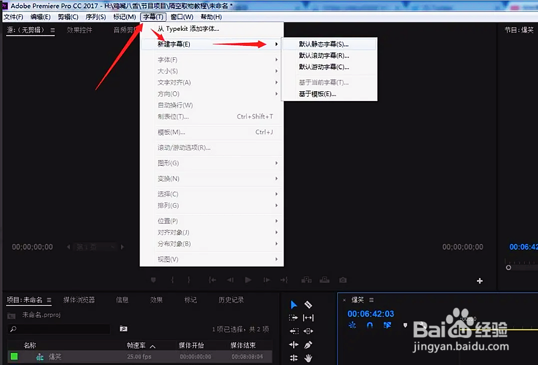Screen dimensions: 538x365
Task: Activate the Rolling Edit tool
Action: click(x=294, y=358)
